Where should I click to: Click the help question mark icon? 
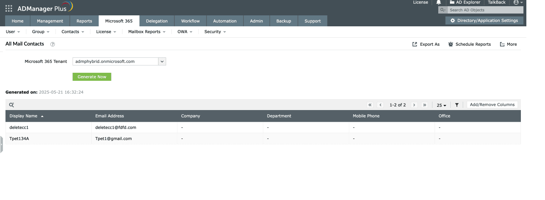click(x=53, y=44)
